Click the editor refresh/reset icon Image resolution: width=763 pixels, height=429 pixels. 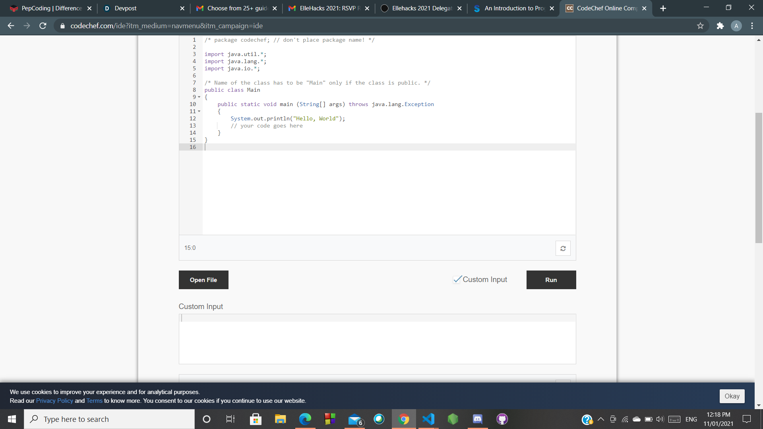point(563,248)
